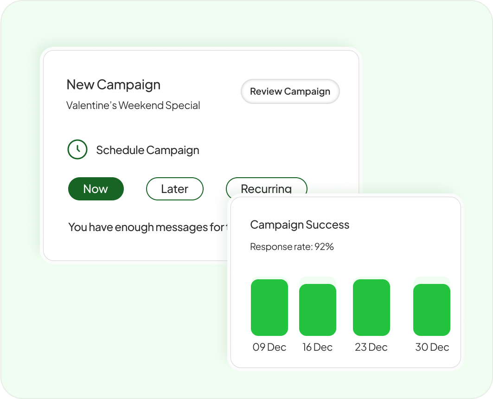Open the Campaign Success title
Screen dimensions: 493x399
300,225
